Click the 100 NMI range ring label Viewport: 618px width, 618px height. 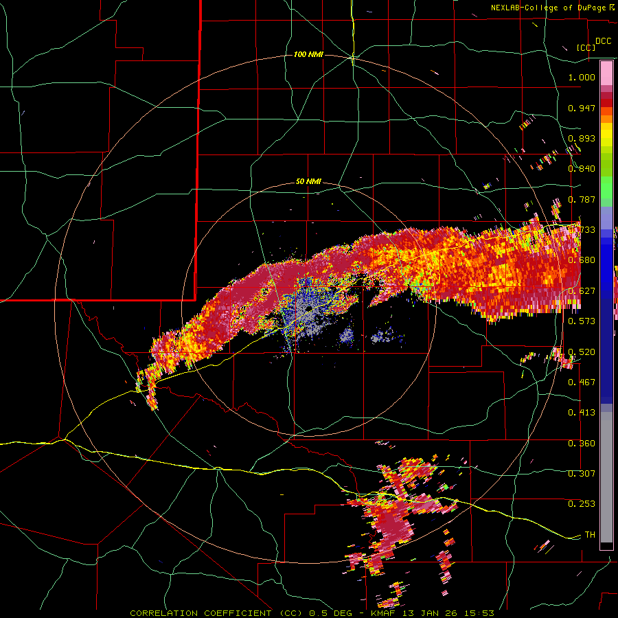308,54
